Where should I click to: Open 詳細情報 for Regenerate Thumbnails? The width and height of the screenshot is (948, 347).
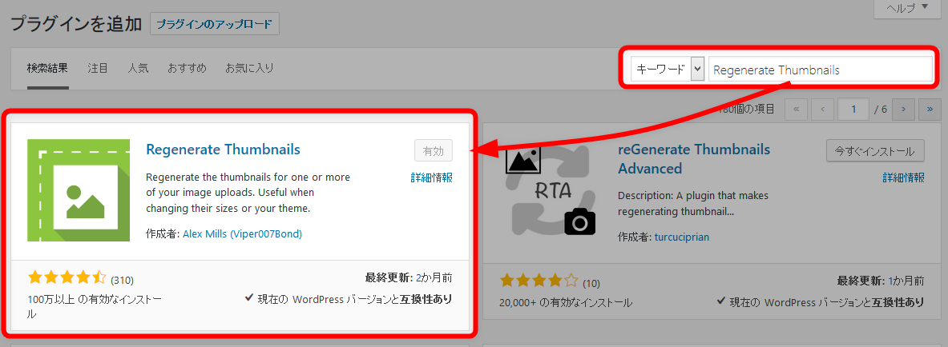point(431,177)
